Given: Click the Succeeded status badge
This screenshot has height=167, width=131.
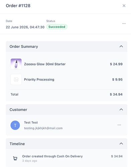Looking at the screenshot, I should pyautogui.click(x=57, y=27).
